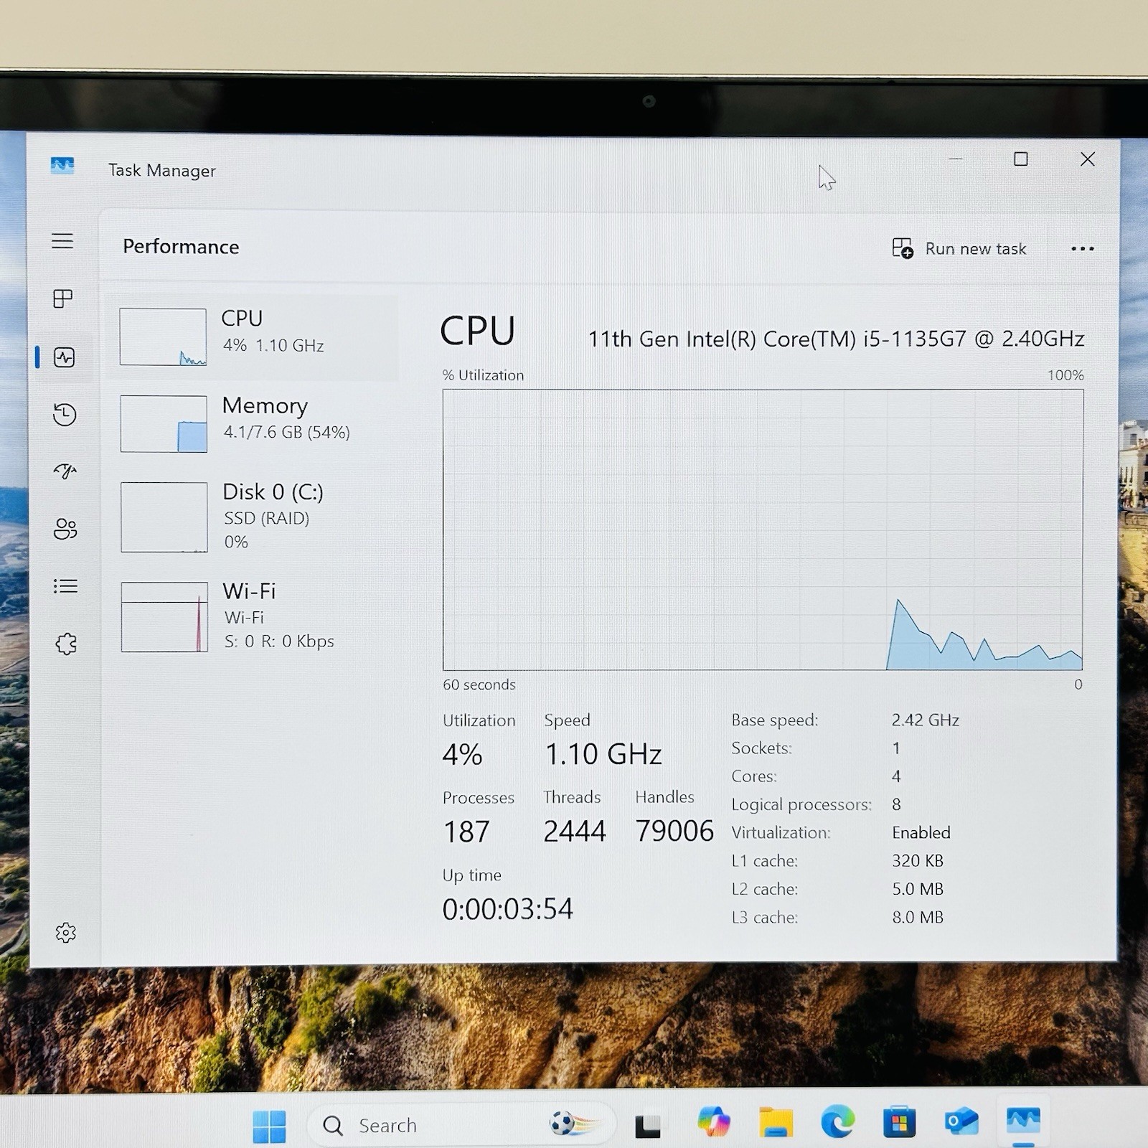
Task: Open Task Manager Settings gear icon
Action: [x=65, y=933]
